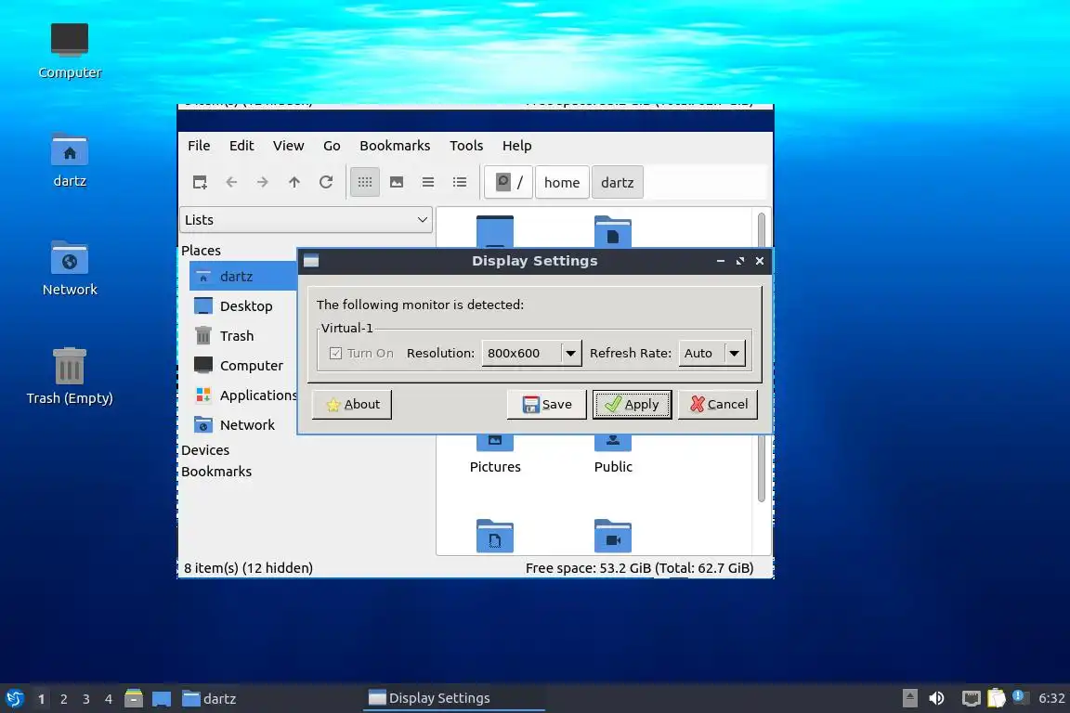Screen dimensions: 1070x713
Task: Open the Resolution dropdown arrow
Action: (x=570, y=353)
